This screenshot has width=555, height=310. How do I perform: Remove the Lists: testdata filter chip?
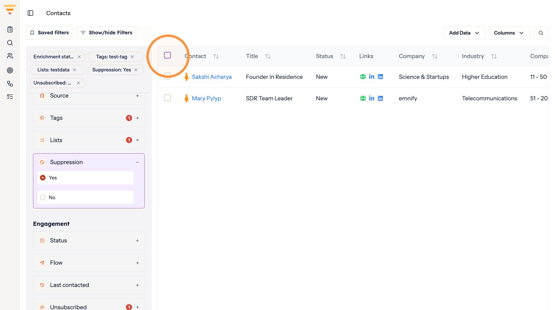pyautogui.click(x=74, y=70)
